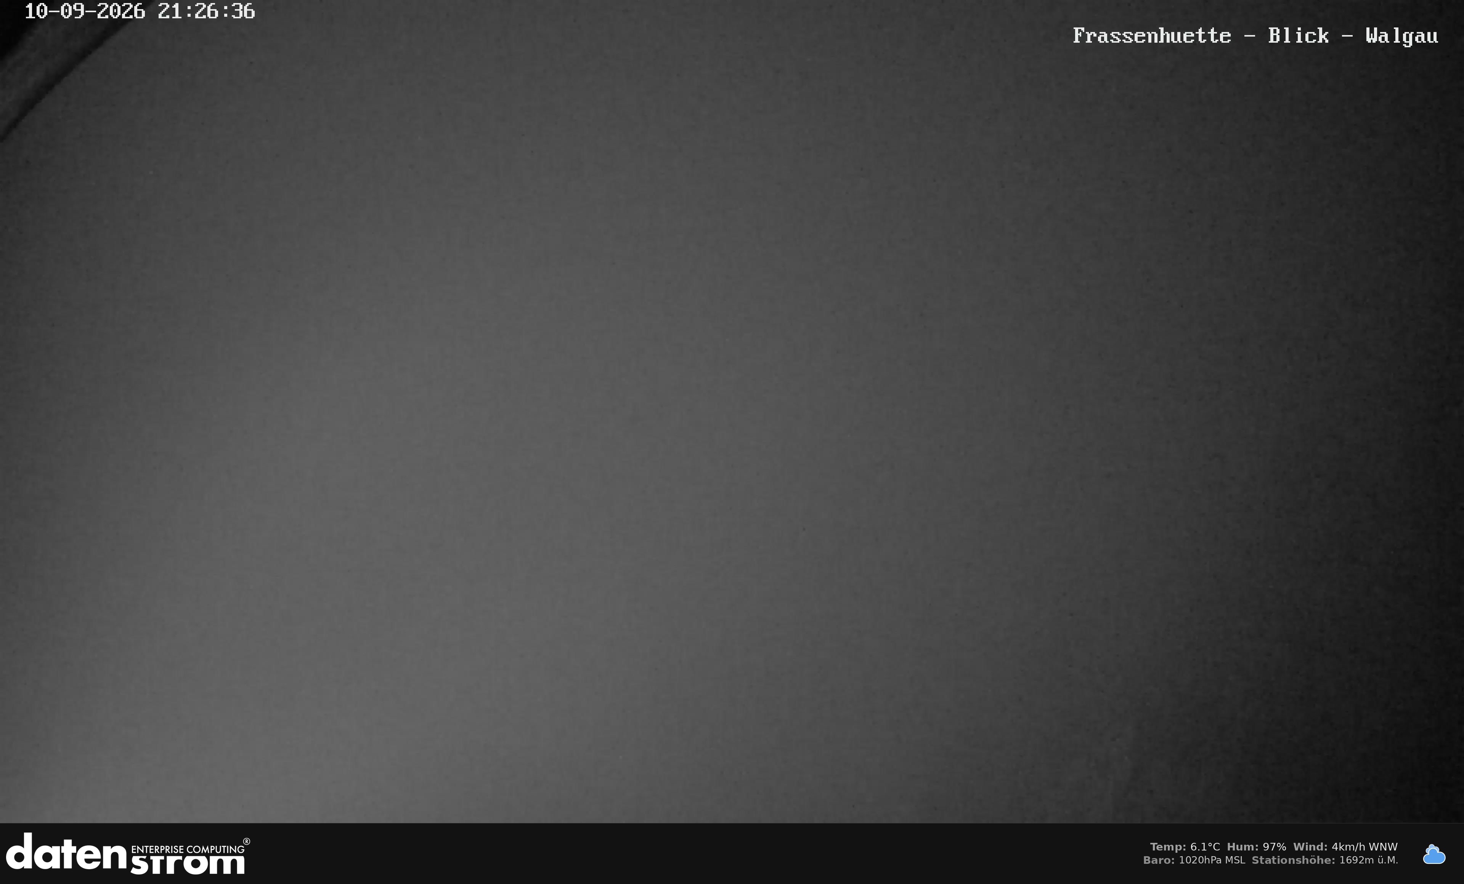The width and height of the screenshot is (1464, 884).
Task: Click the datenstrom logo
Action: (x=128, y=854)
